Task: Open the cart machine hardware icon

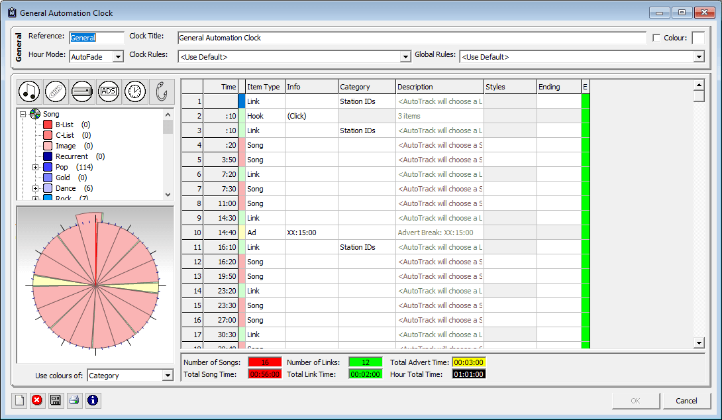Action: click(x=81, y=91)
